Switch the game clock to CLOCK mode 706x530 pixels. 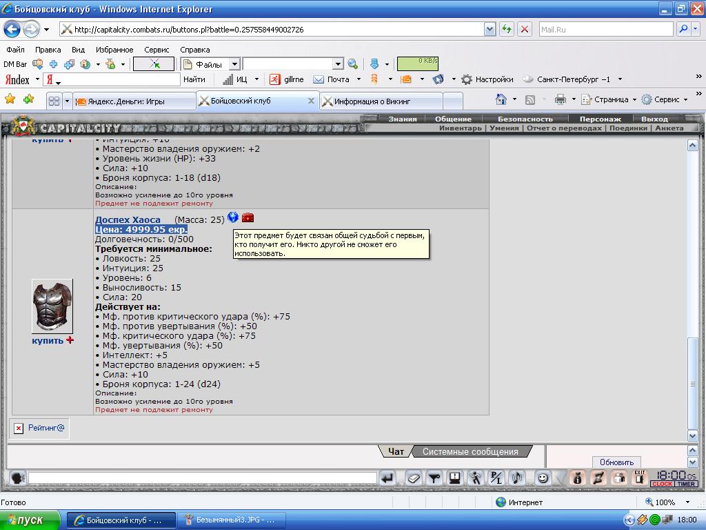pyautogui.click(x=662, y=484)
